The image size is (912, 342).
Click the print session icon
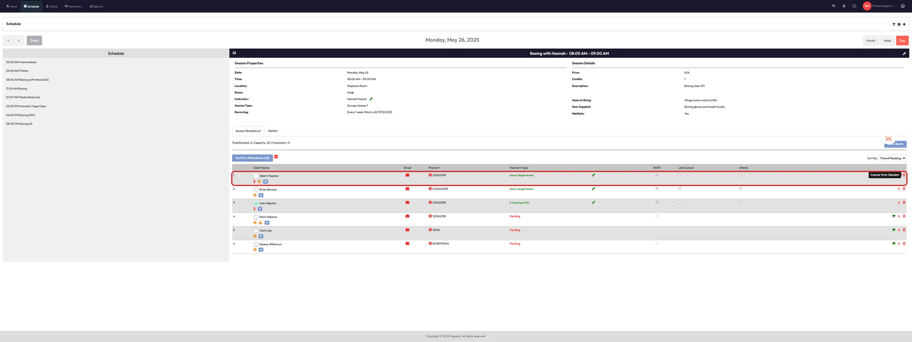[x=234, y=53]
